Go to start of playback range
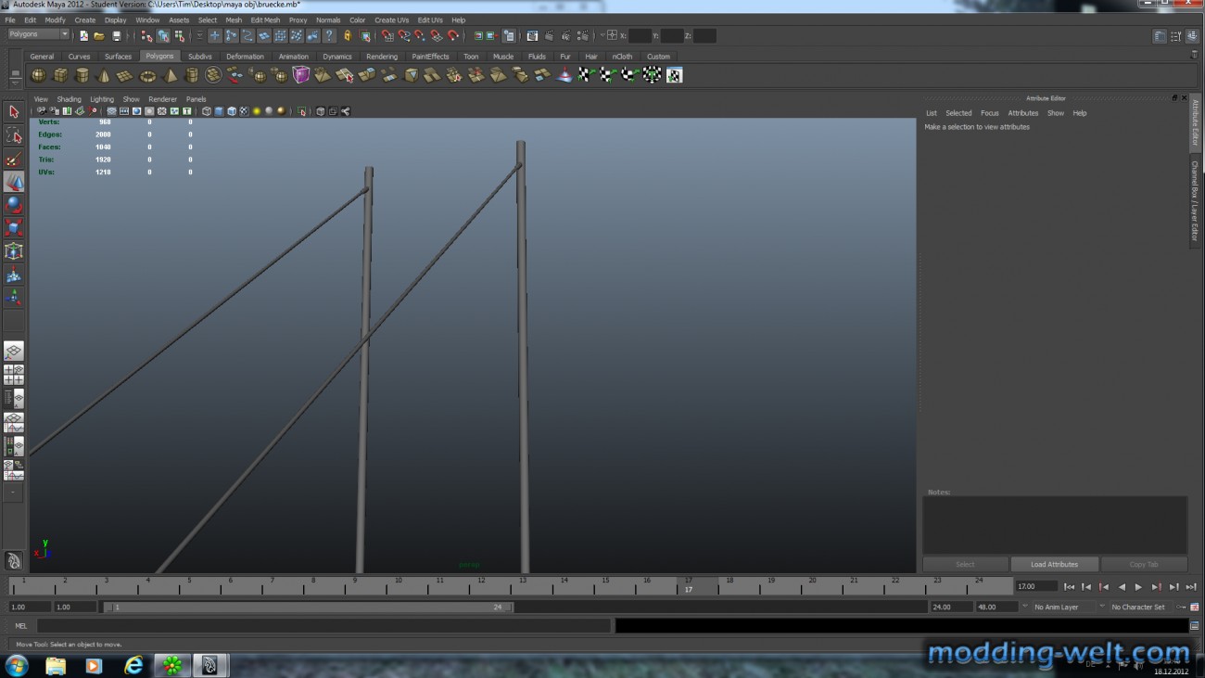The height and width of the screenshot is (678, 1205). point(1069,587)
